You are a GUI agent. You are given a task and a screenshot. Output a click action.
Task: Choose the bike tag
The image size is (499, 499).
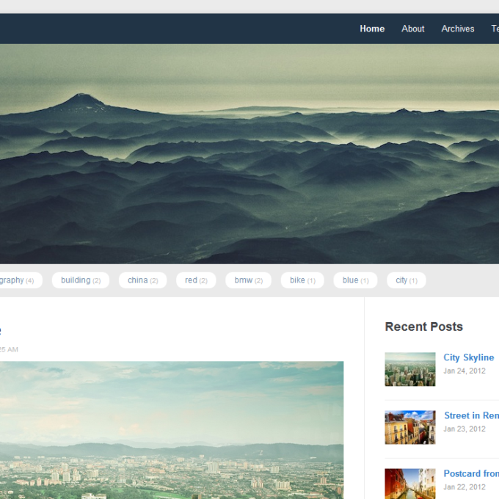(x=302, y=280)
